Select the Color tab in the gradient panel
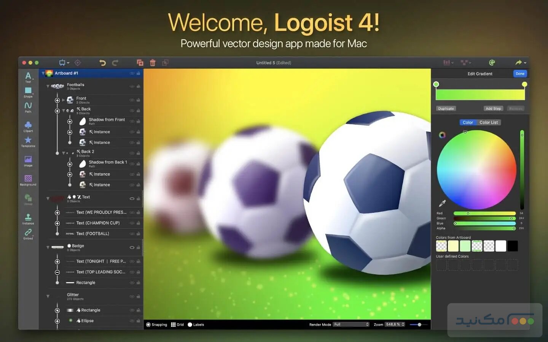This screenshot has height=342, width=548. 468,122
